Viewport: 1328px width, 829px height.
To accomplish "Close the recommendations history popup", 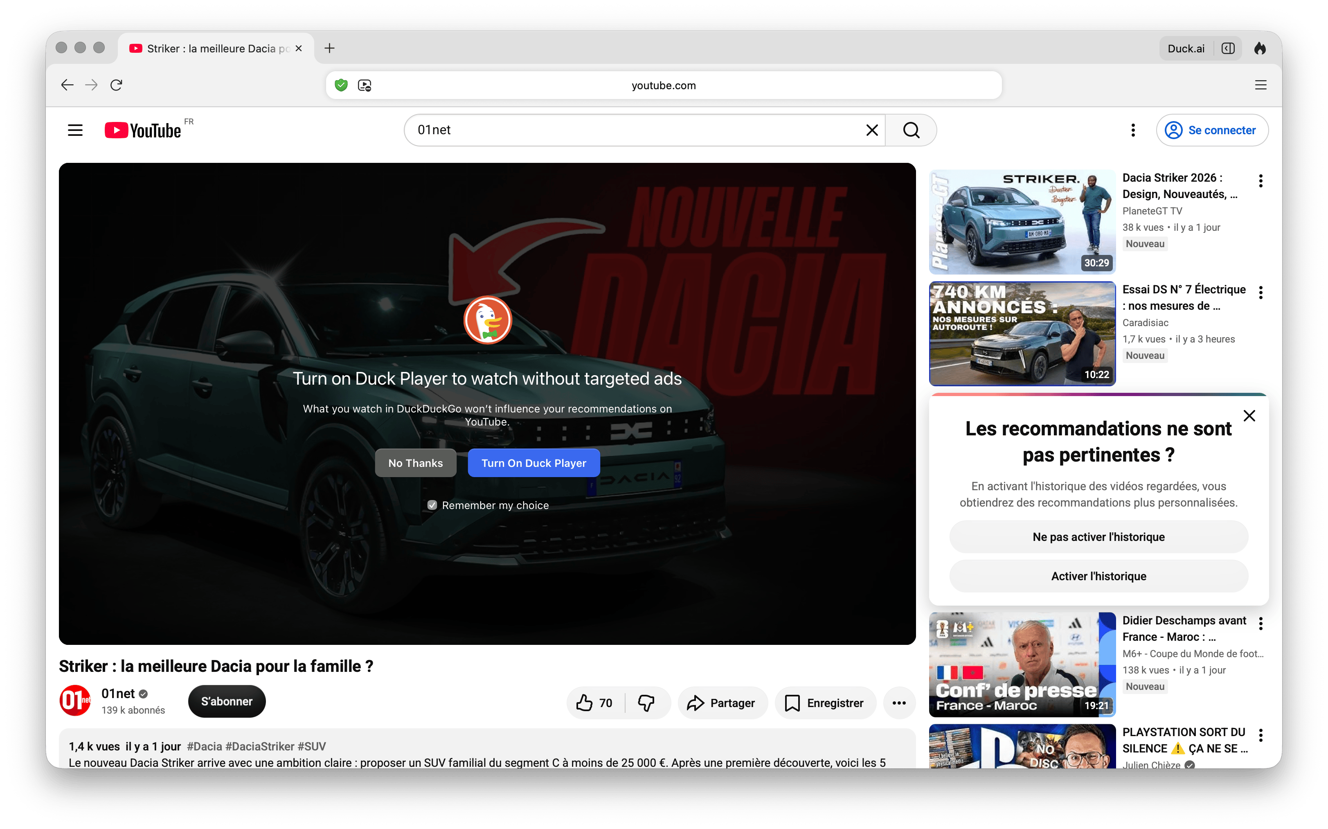I will pos(1249,416).
